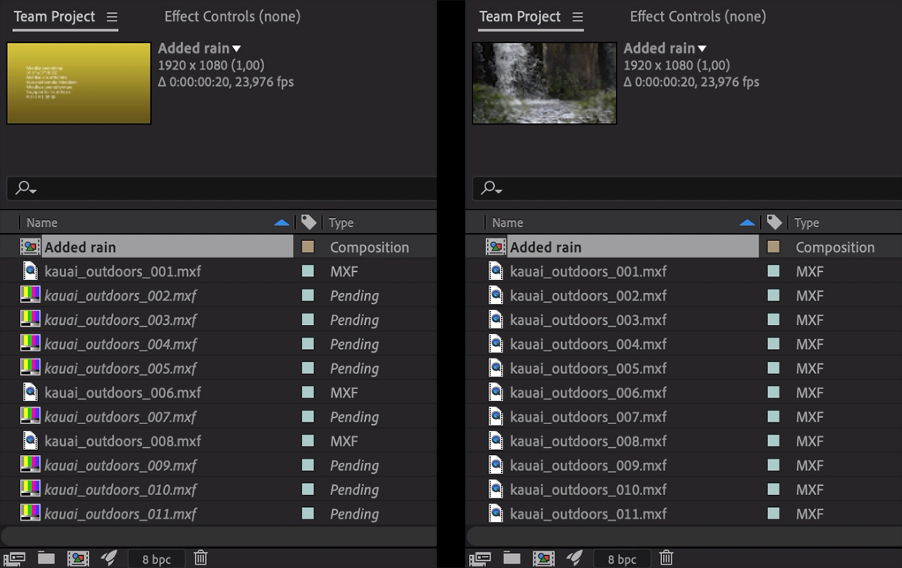This screenshot has width=902, height=568.
Task: Open project settings rocket icon in waterfall-thumbnail panel
Action: (574, 558)
